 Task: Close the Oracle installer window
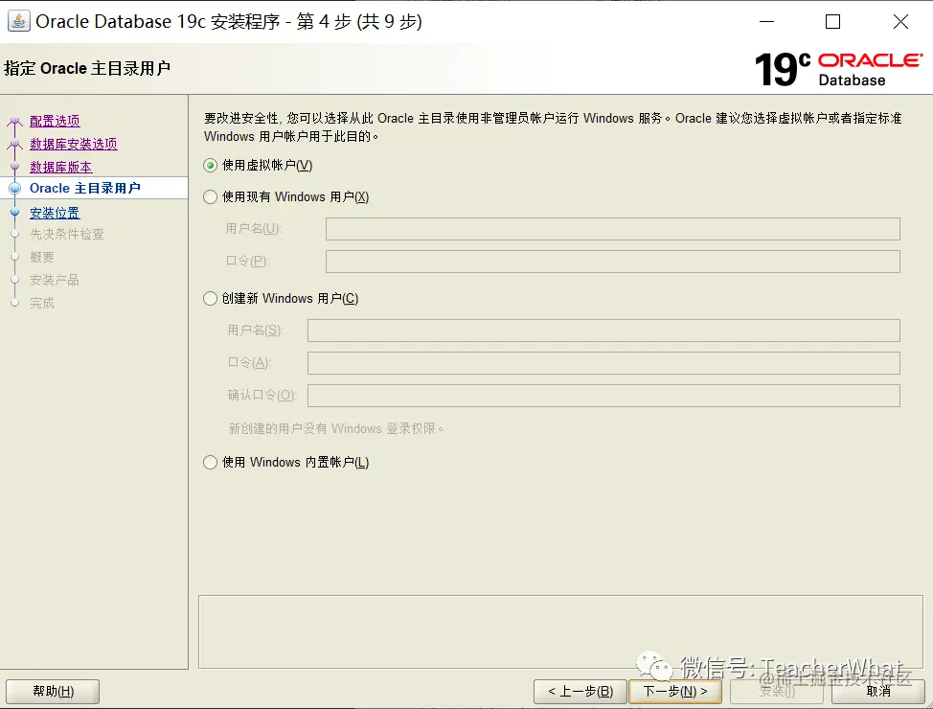pos(900,21)
